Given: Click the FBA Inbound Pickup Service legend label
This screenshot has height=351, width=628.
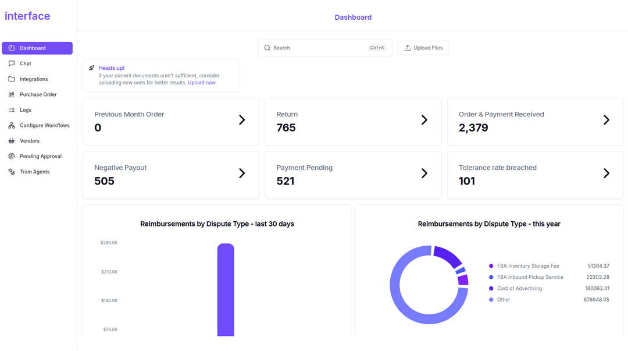Looking at the screenshot, I should (x=530, y=277).
